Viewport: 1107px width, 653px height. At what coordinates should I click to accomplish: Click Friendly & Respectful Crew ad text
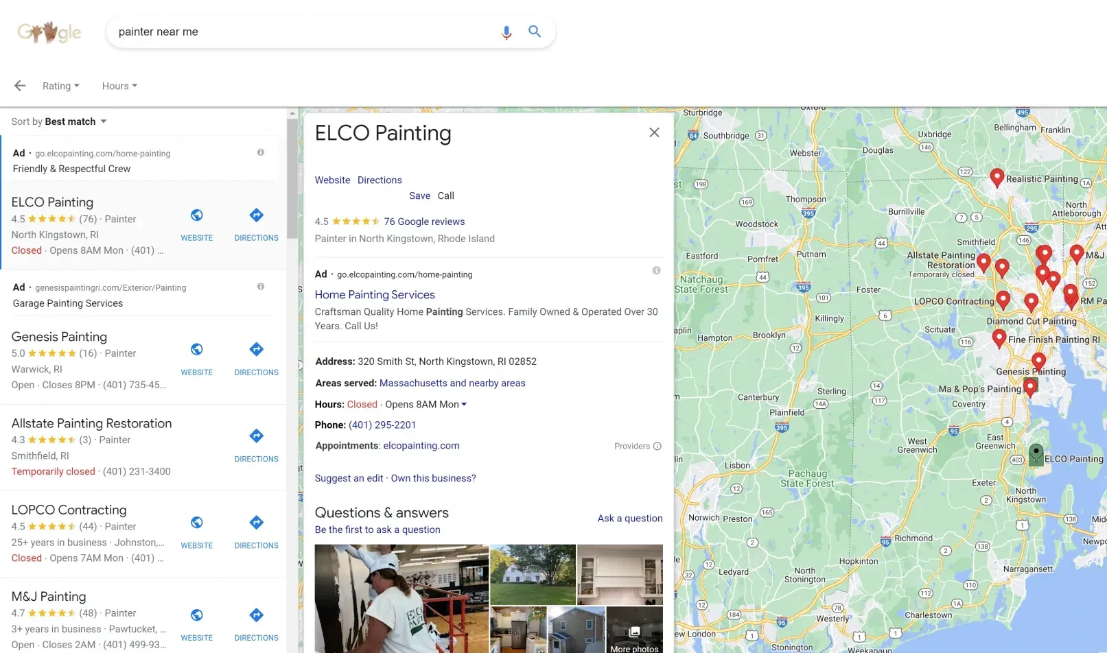click(x=71, y=169)
